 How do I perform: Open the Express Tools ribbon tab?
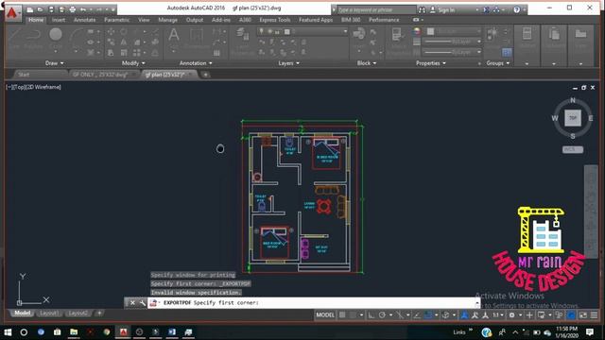point(275,20)
